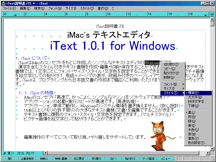The width and height of the screenshot is (216, 162).
Task: Set text color to 赤(R)
Action: click(x=198, y=117)
